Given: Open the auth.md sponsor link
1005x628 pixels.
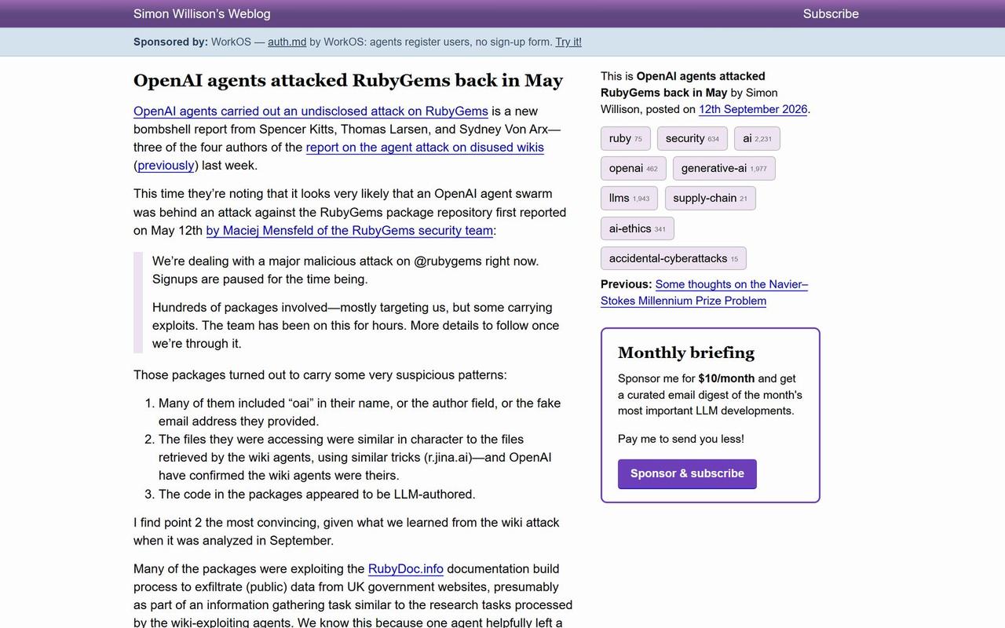Looking at the screenshot, I should click(287, 42).
